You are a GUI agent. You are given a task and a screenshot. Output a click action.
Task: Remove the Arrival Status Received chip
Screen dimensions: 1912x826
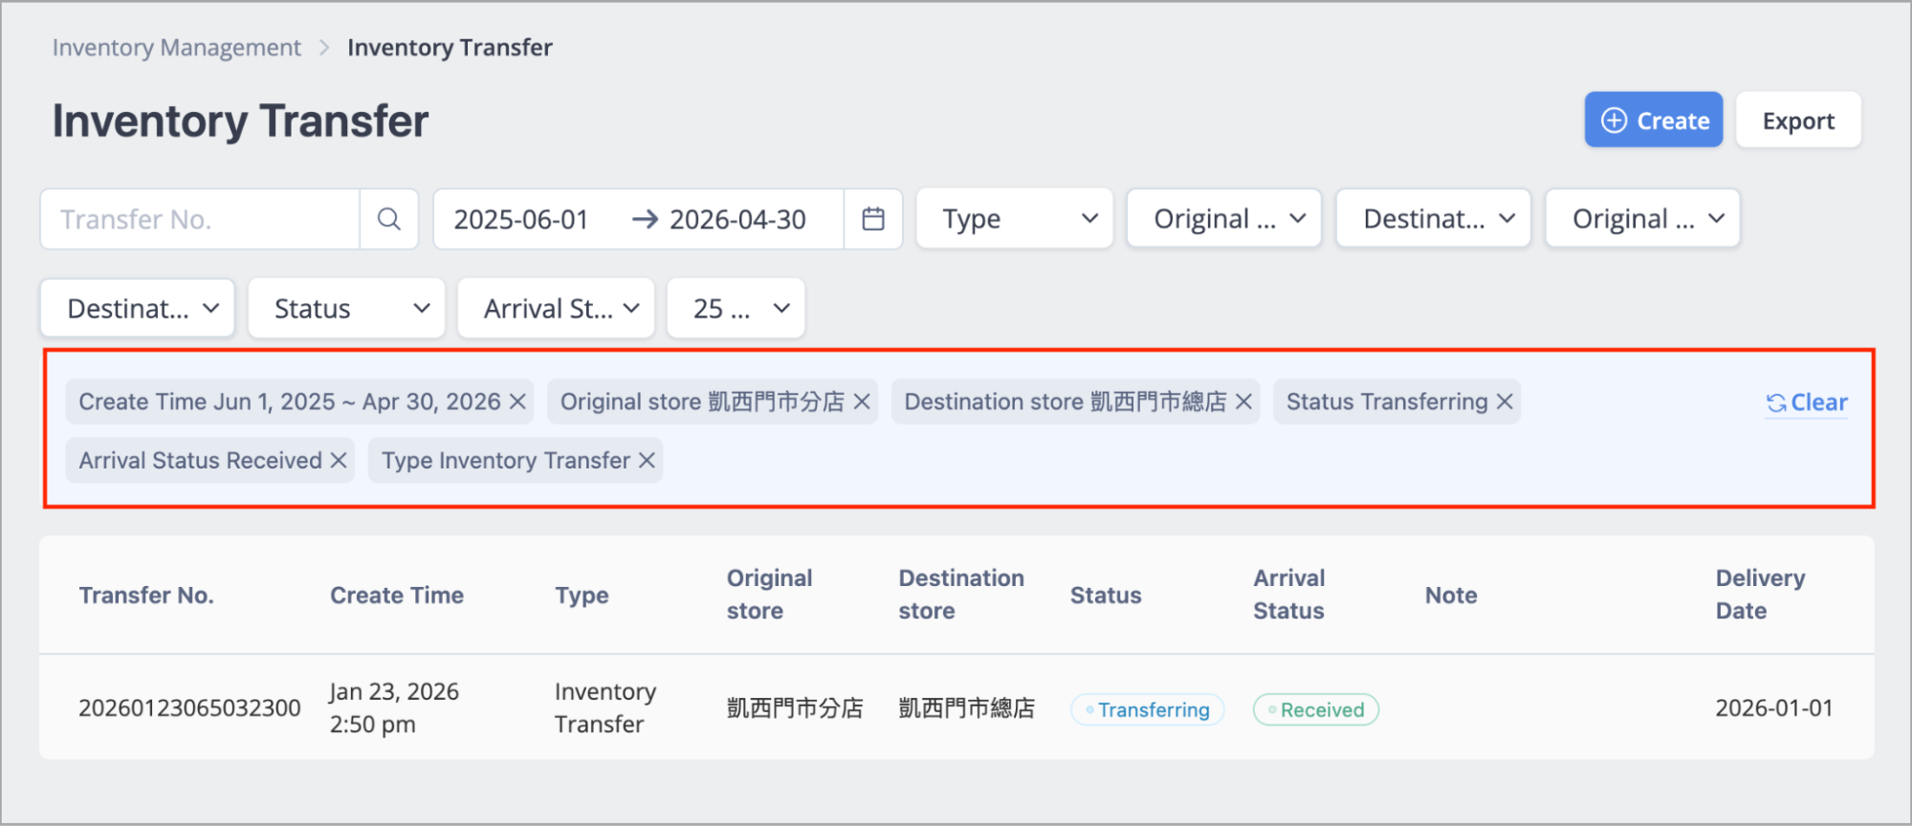(x=338, y=461)
